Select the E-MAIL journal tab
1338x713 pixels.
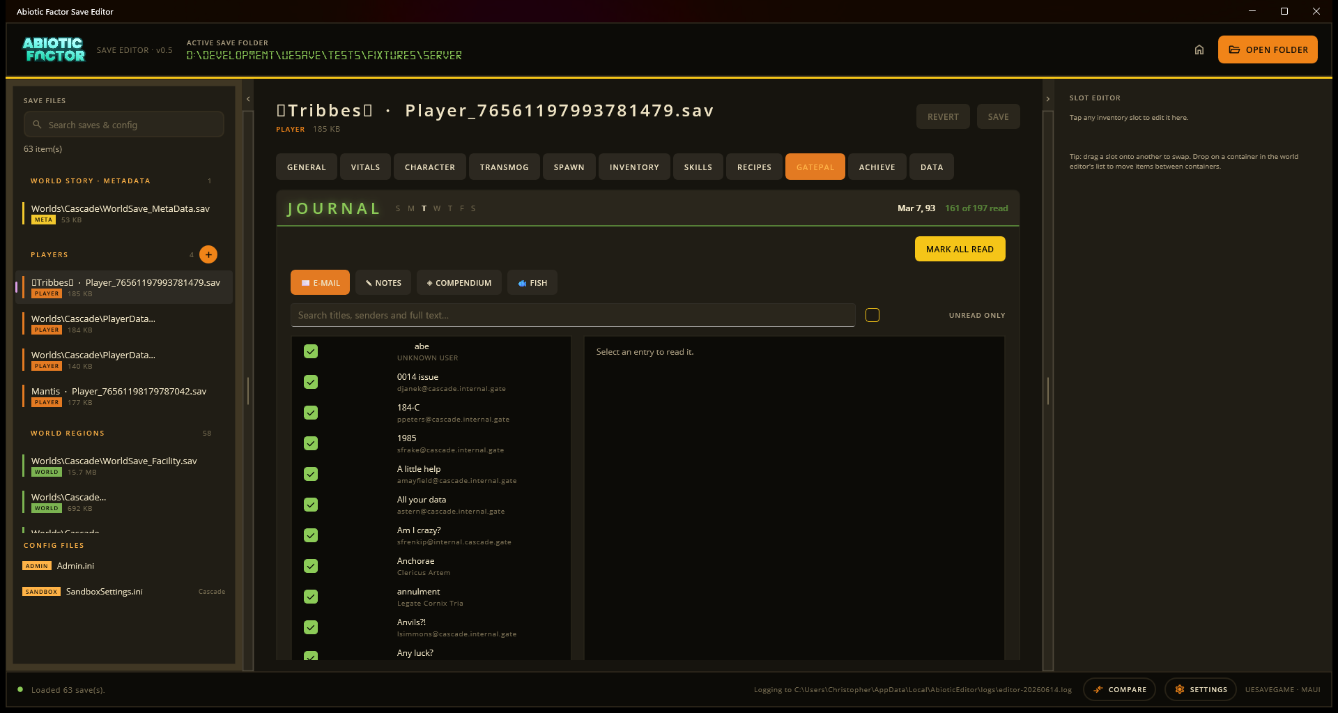(x=321, y=282)
